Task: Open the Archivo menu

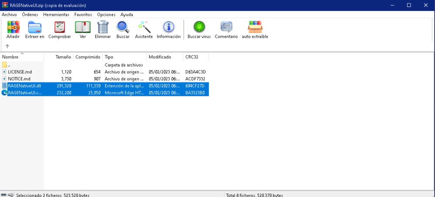Action: pyautogui.click(x=9, y=15)
